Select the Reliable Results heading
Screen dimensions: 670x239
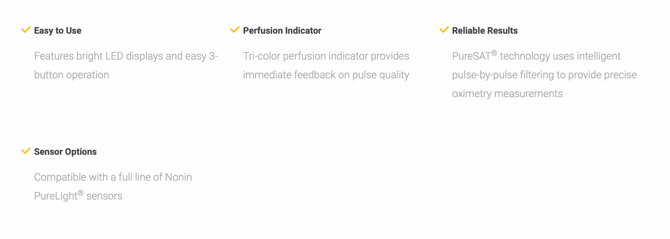pos(485,31)
